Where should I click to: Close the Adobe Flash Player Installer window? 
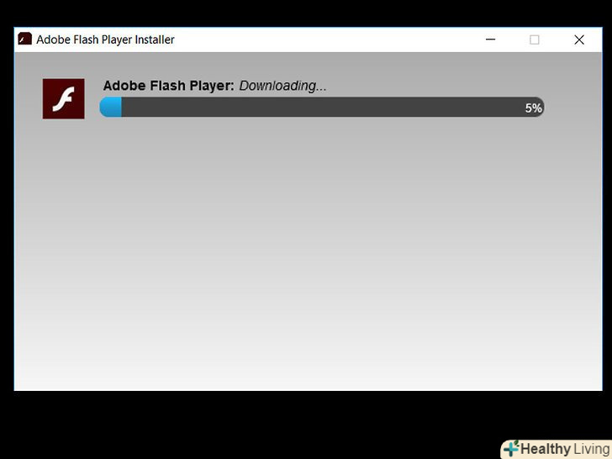tap(579, 40)
